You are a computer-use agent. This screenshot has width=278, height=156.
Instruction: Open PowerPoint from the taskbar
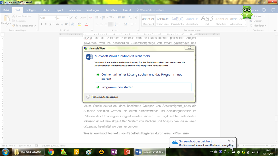pos(127,152)
